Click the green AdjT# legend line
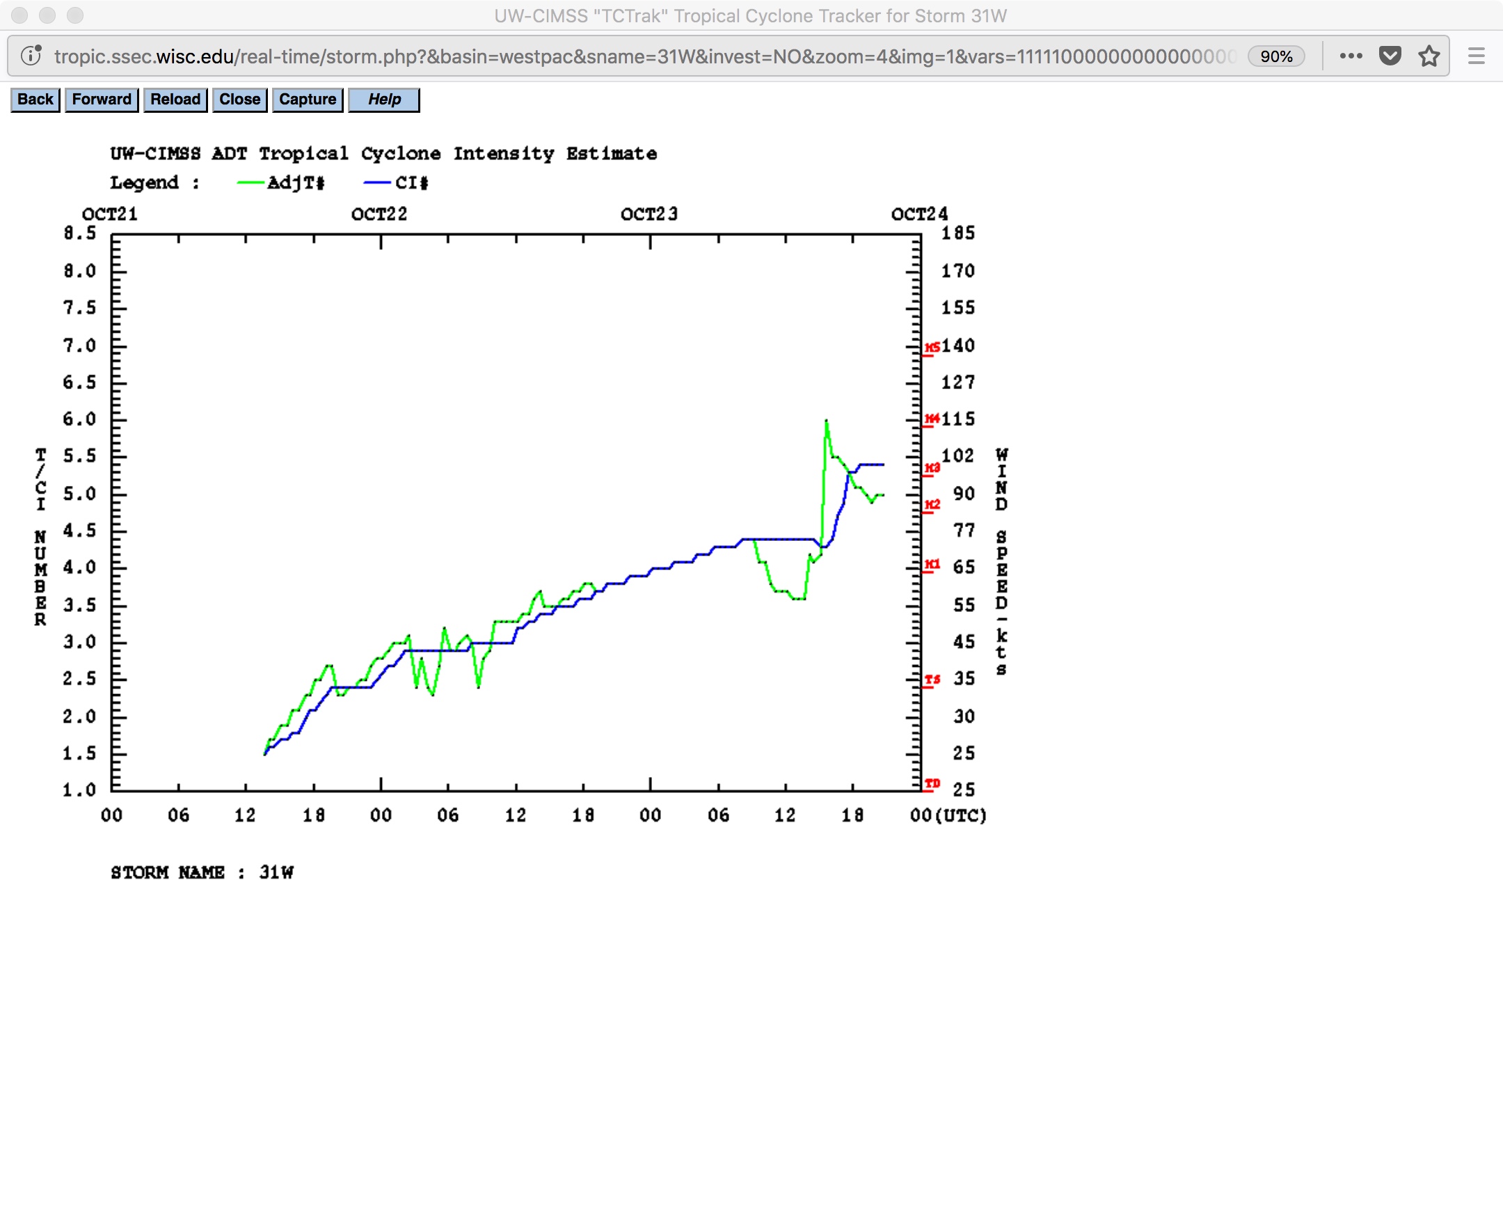1503x1210 pixels. click(250, 183)
